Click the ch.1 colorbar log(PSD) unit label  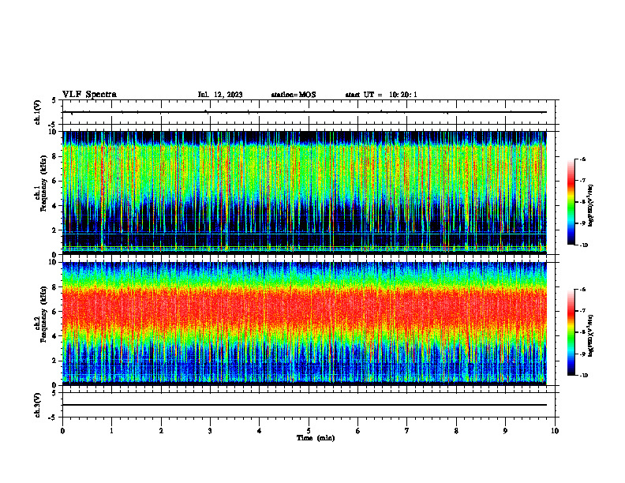pyautogui.click(x=591, y=206)
